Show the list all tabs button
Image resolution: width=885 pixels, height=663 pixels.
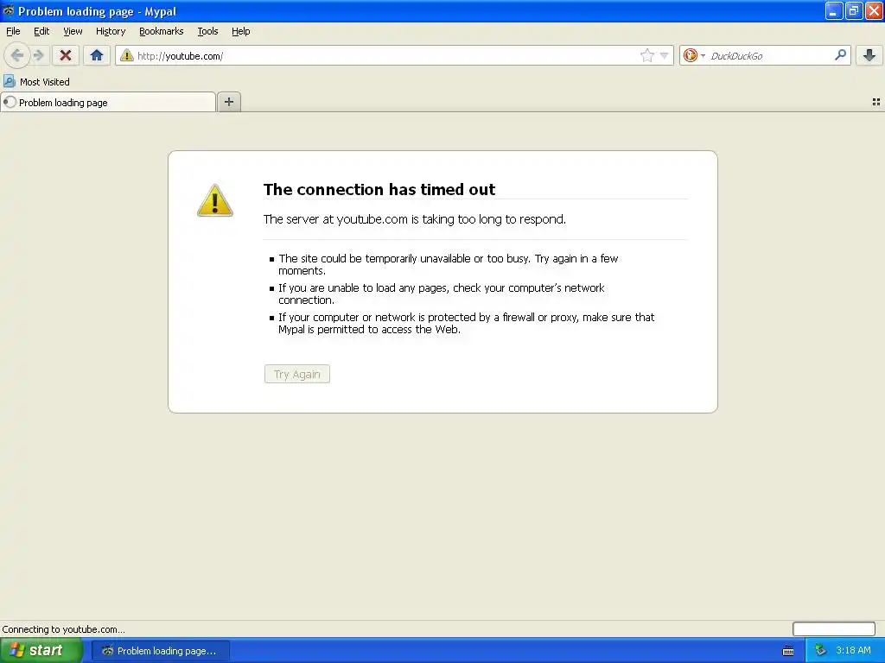[876, 102]
